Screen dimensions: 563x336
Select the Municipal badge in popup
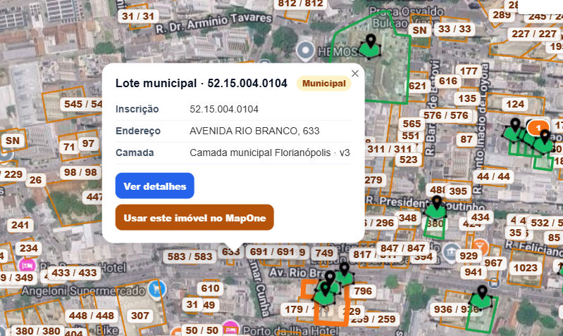click(x=324, y=84)
